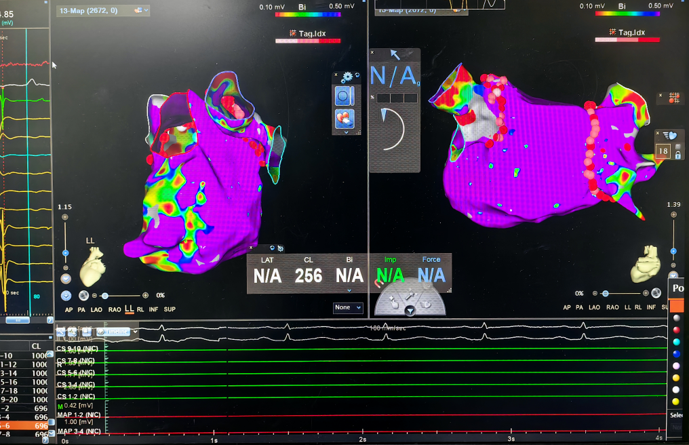Click the heart icon on the dial's right side
Image resolution: width=689 pixels, height=445 pixels.
click(x=425, y=303)
